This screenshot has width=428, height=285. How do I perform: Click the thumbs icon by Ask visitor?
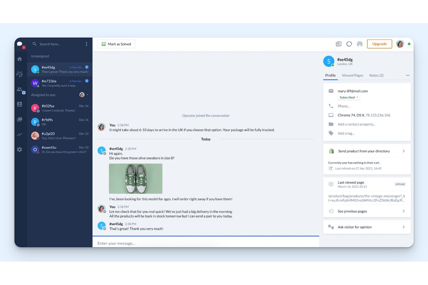pyautogui.click(x=331, y=227)
